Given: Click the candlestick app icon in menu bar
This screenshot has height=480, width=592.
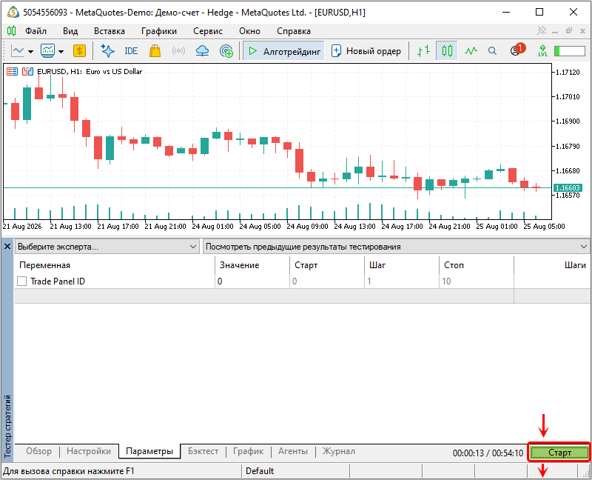Looking at the screenshot, I should click(12, 30).
